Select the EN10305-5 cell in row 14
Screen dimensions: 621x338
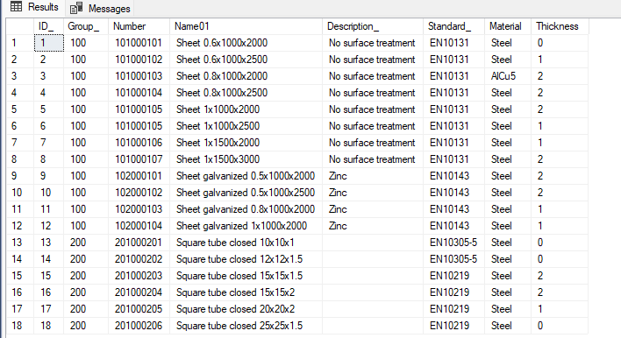[453, 259]
